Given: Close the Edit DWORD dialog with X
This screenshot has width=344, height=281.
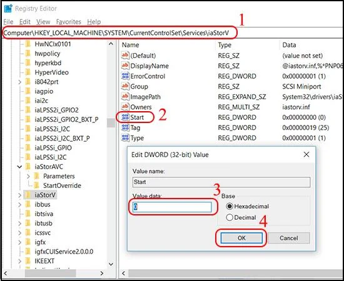Looking at the screenshot, I should (x=306, y=154).
